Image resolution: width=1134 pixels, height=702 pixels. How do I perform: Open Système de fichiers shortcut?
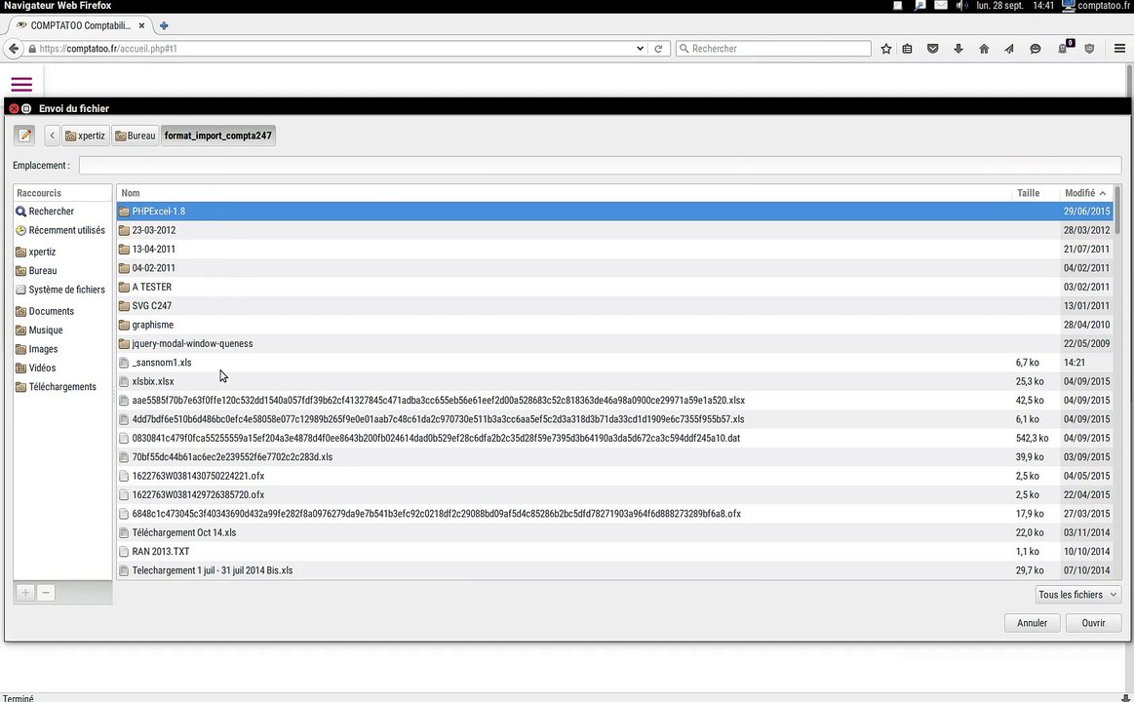click(x=60, y=290)
